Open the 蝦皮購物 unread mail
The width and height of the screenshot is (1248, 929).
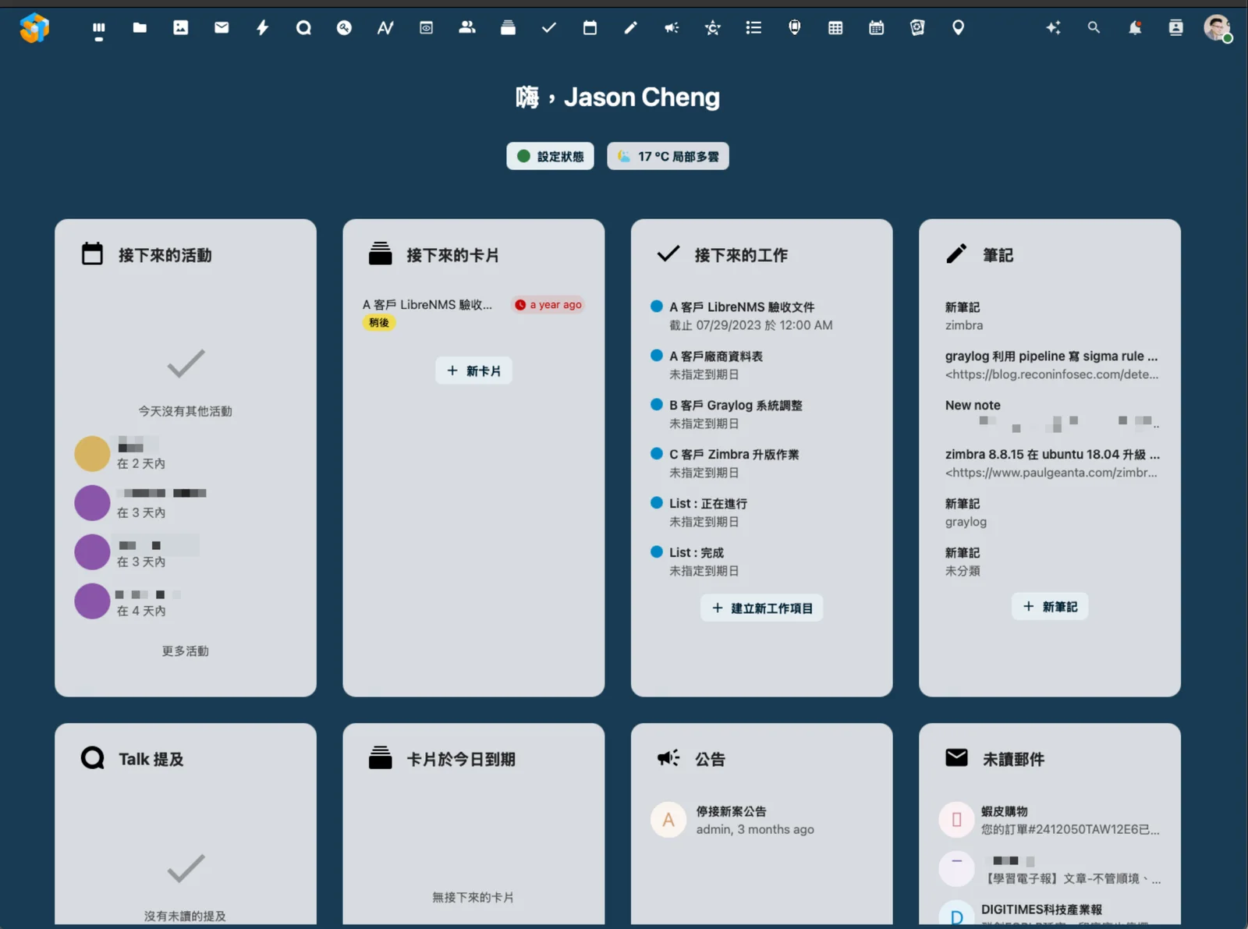1050,820
